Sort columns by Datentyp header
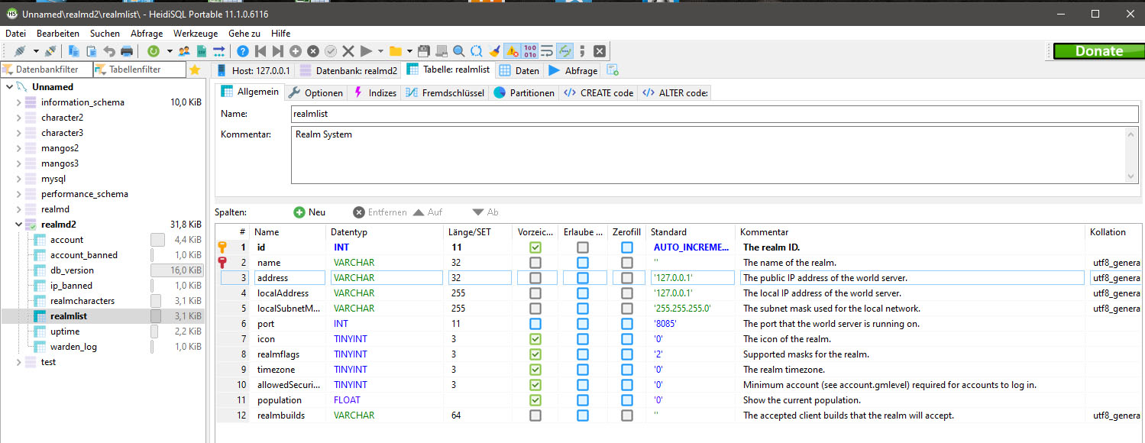This screenshot has height=443, width=1145. [386, 231]
